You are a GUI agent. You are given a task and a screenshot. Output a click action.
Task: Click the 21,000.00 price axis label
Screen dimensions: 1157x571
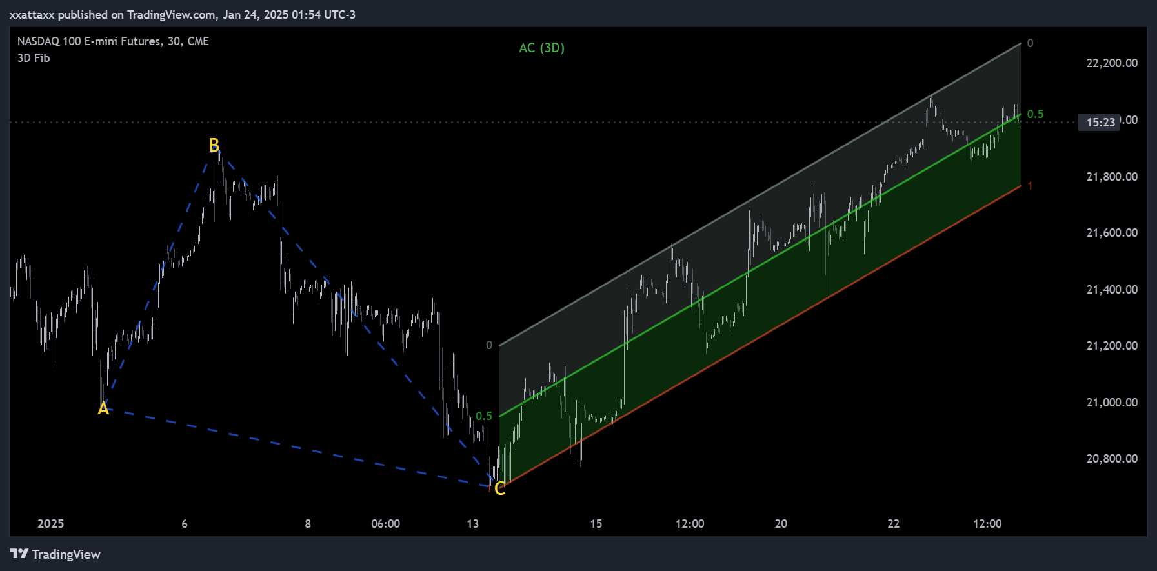[1112, 403]
